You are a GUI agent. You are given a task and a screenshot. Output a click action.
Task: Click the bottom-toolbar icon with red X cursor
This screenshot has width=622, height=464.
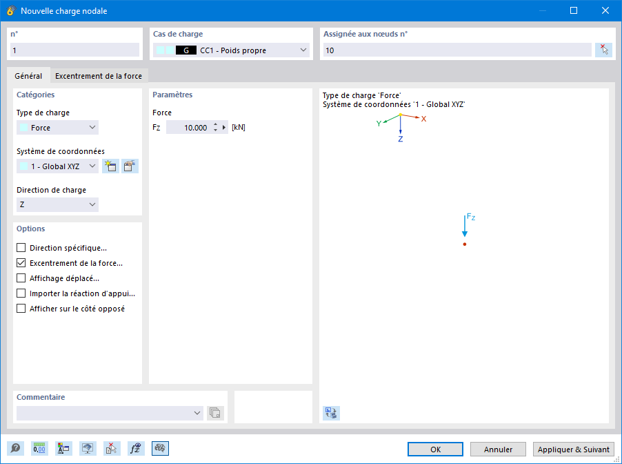(112, 449)
